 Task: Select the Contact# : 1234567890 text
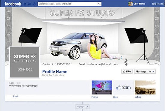click(56, 64)
